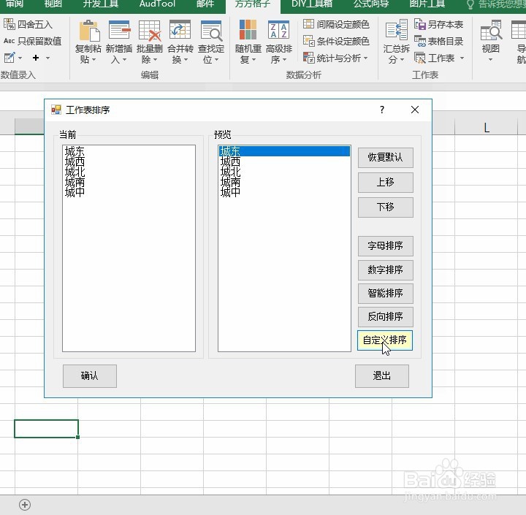The image size is (526, 515).
Task: Click the 确认 button
Action: (90, 375)
